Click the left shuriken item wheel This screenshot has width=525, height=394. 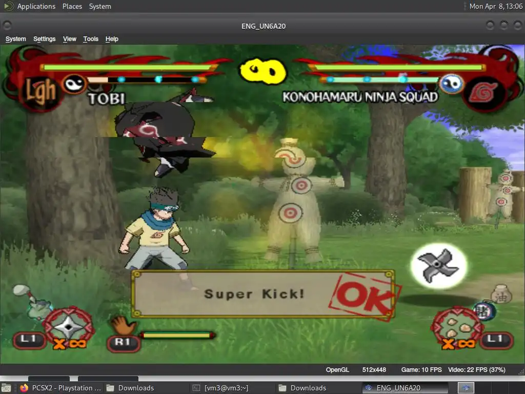tap(69, 326)
